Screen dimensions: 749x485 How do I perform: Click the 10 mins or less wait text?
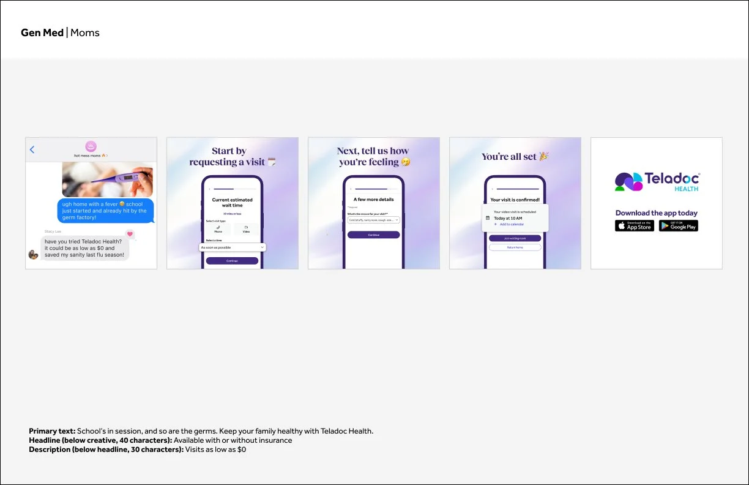pos(232,214)
